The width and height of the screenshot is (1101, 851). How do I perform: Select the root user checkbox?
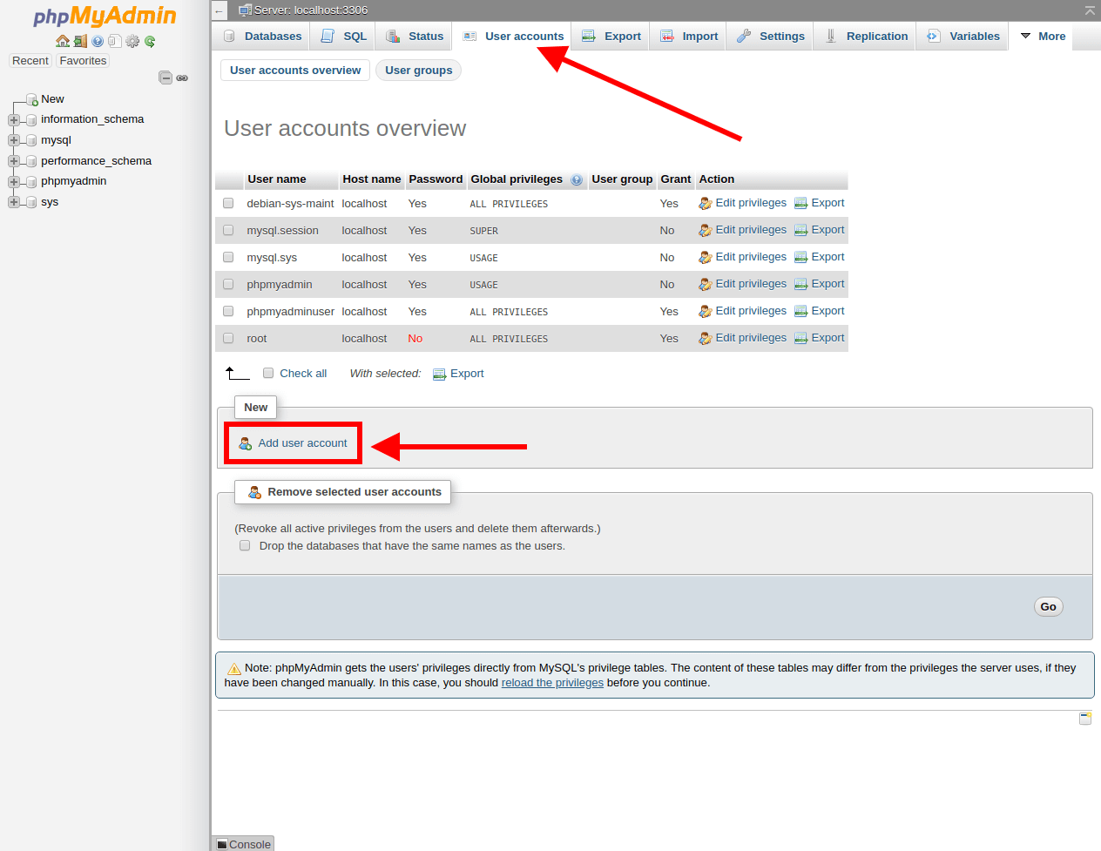point(228,338)
